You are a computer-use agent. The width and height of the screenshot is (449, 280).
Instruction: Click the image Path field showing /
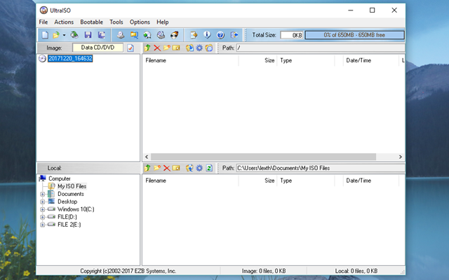tap(321, 48)
